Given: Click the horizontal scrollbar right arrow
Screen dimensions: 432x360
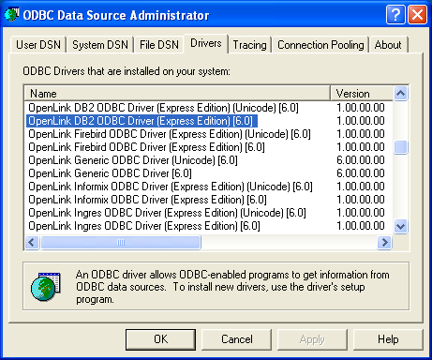Looking at the screenshot, I should pyautogui.click(x=385, y=242).
